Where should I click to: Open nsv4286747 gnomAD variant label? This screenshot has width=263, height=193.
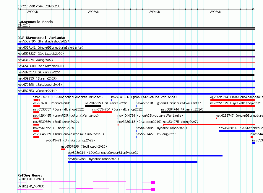(x=239, y=116)
